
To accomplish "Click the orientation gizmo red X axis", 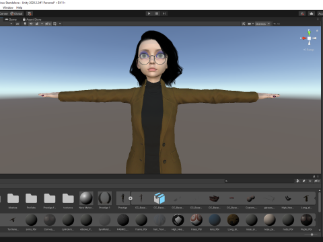I will pos(303,38).
